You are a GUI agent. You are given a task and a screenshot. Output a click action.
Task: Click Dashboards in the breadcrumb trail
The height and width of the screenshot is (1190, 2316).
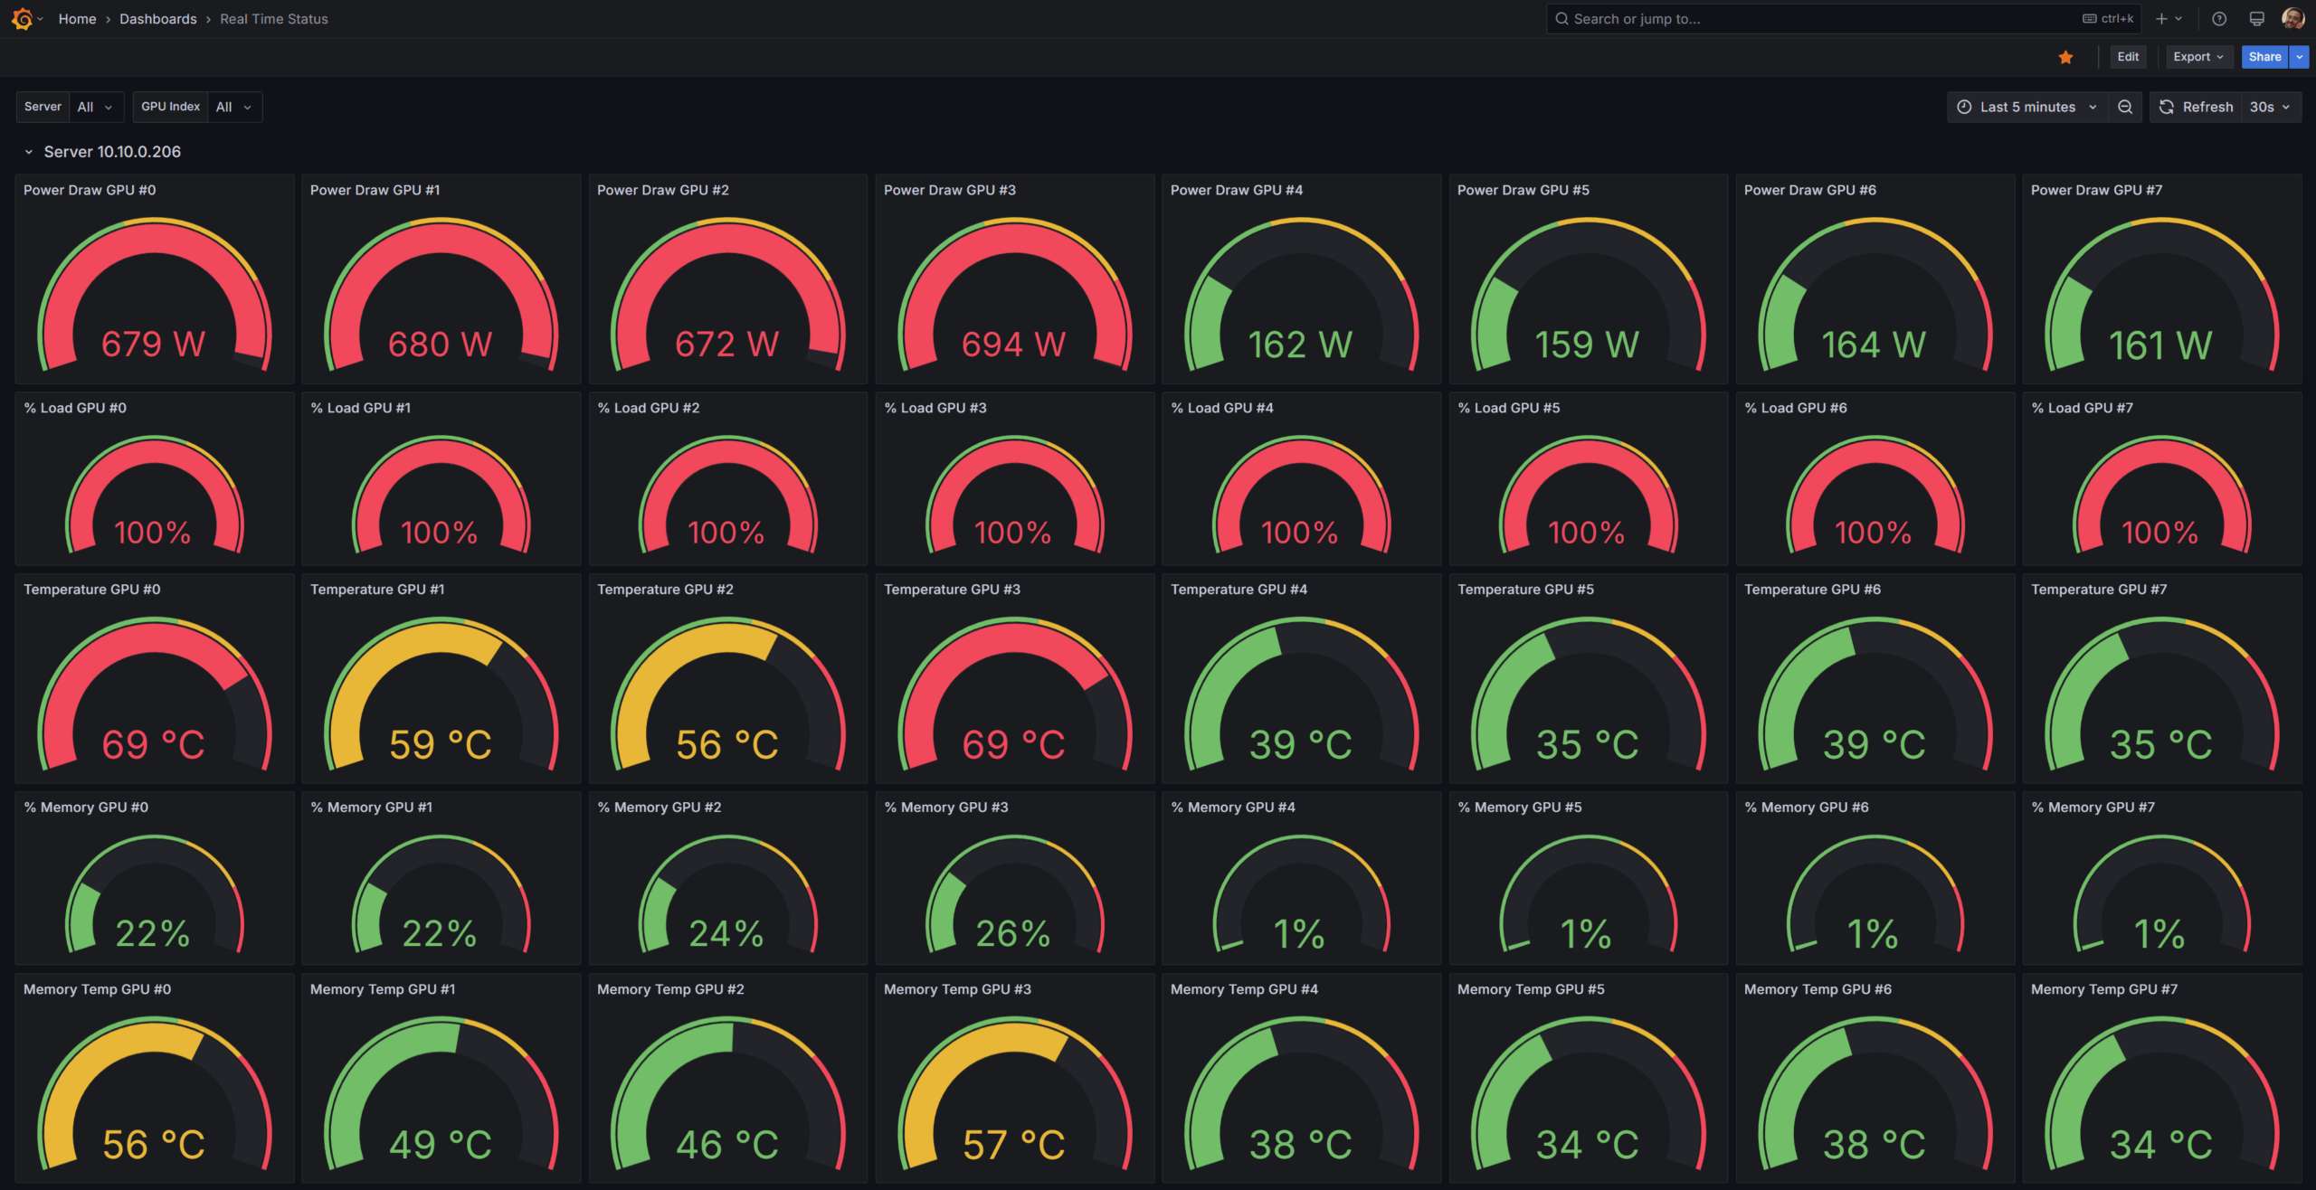coord(157,18)
